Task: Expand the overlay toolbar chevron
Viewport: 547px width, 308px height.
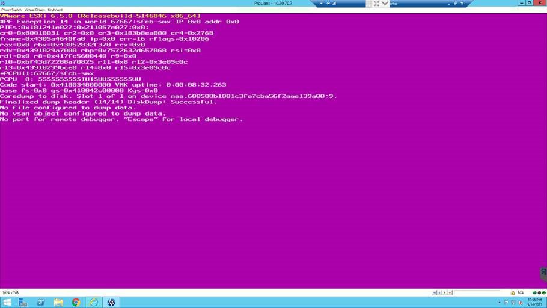Action: click(385, 3)
